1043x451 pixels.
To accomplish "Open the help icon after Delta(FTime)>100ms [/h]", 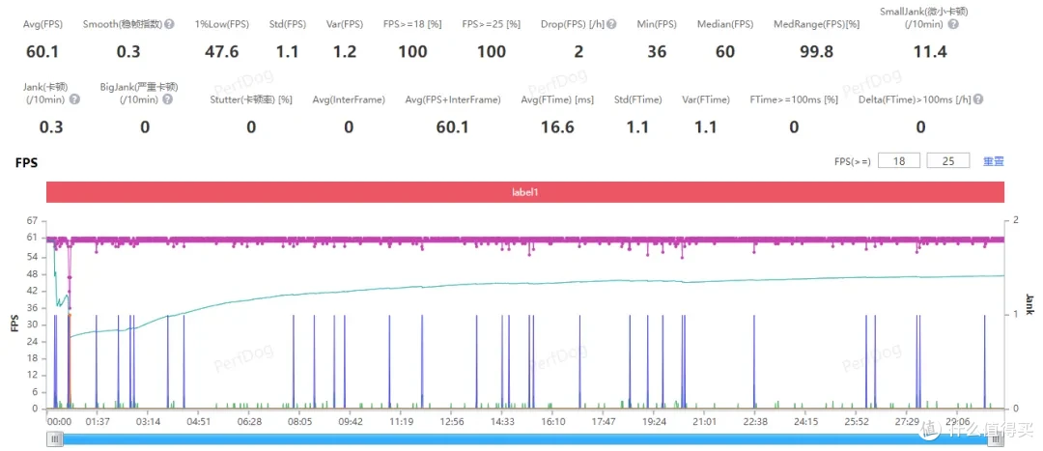I will point(977,99).
